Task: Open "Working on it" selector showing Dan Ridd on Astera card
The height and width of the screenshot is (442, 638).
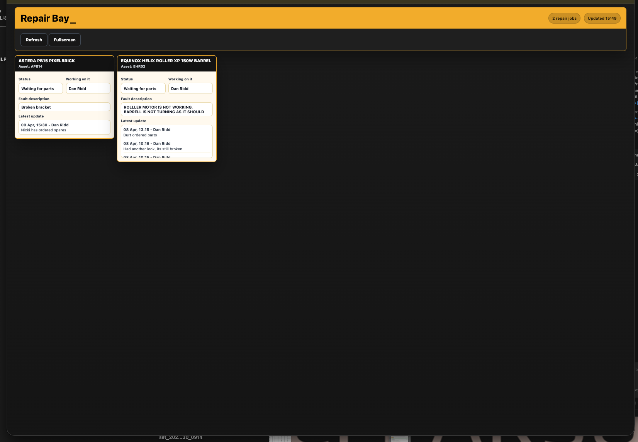Action: click(88, 88)
